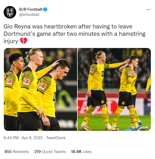Click the Likes label text
Image resolution: width=155 pixels, height=159 pixels.
pyautogui.click(x=87, y=152)
